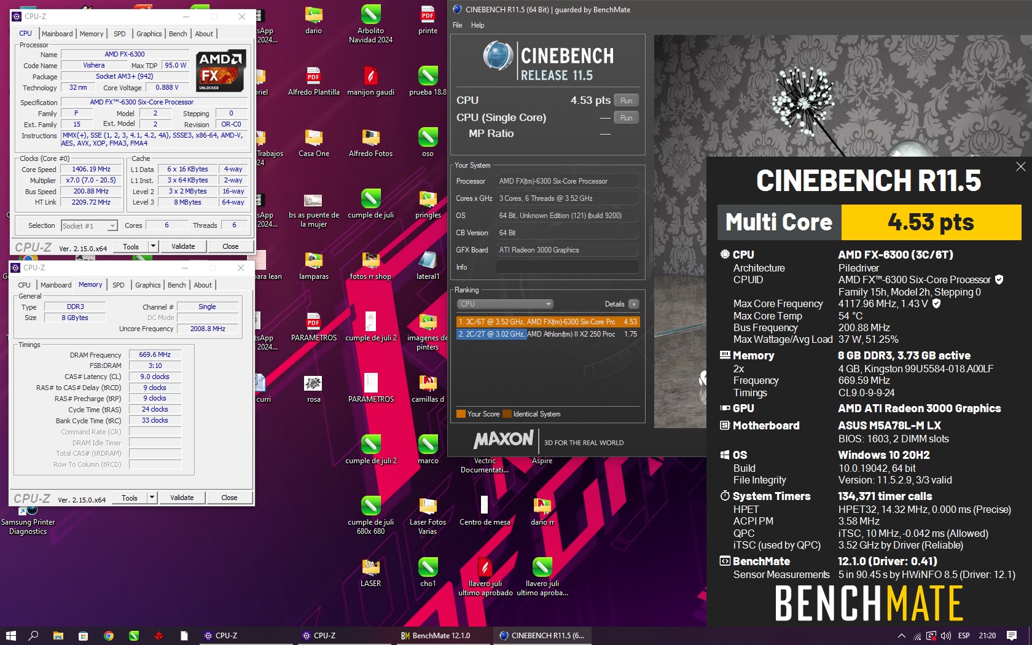Select 'lamparas' folder icon
1032x645 pixels.
pyautogui.click(x=314, y=265)
